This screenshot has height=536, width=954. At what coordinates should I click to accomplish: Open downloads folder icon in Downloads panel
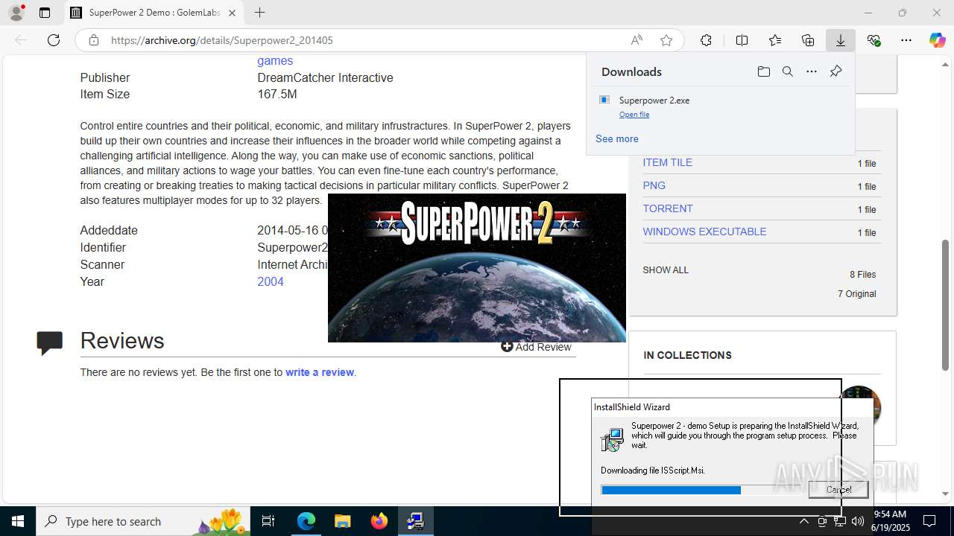763,71
